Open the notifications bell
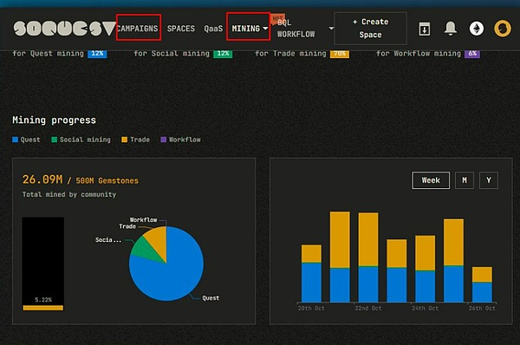Image resolution: width=520 pixels, height=345 pixels. click(451, 29)
